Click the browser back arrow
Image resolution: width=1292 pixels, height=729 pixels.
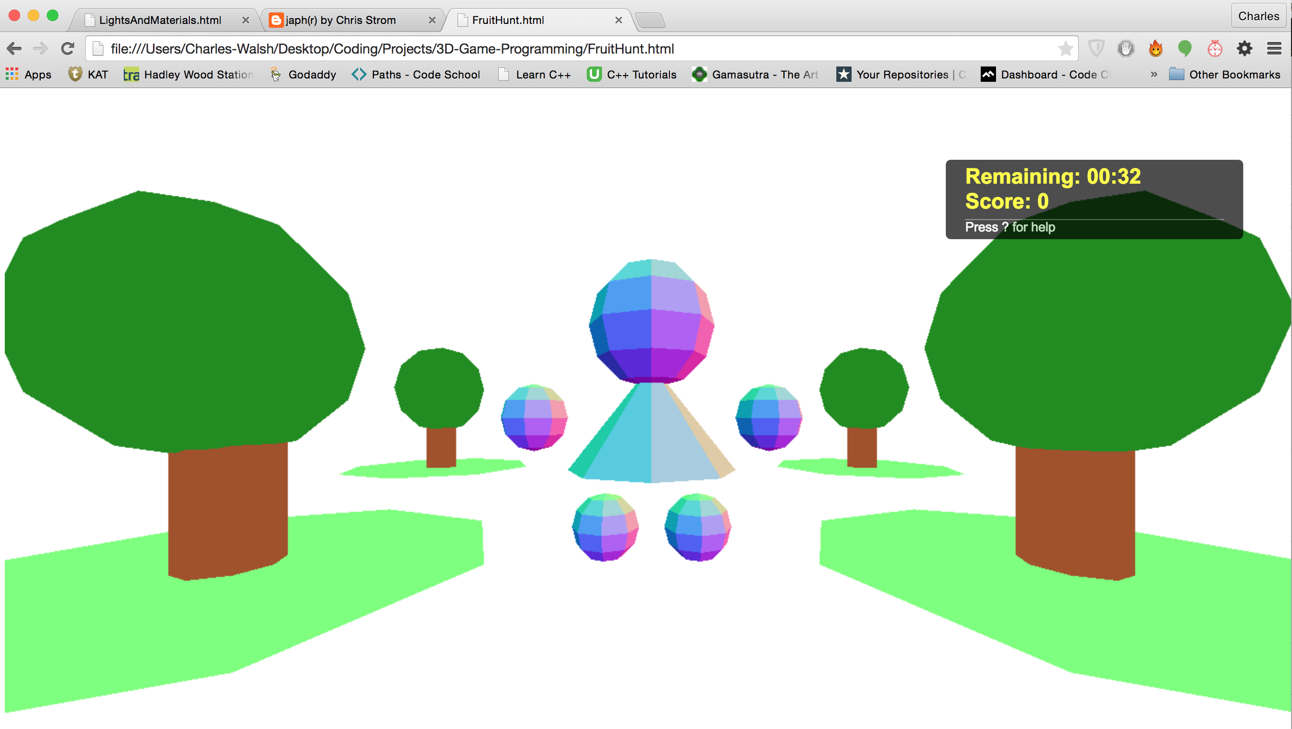click(14, 49)
